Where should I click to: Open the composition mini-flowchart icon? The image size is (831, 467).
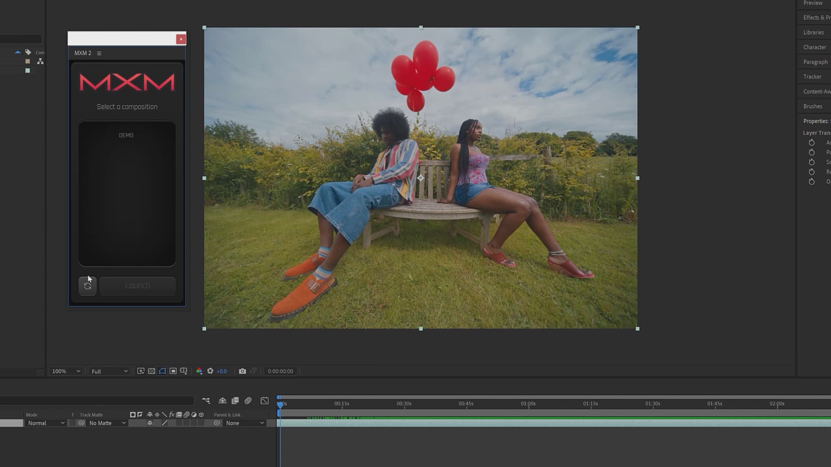206,401
